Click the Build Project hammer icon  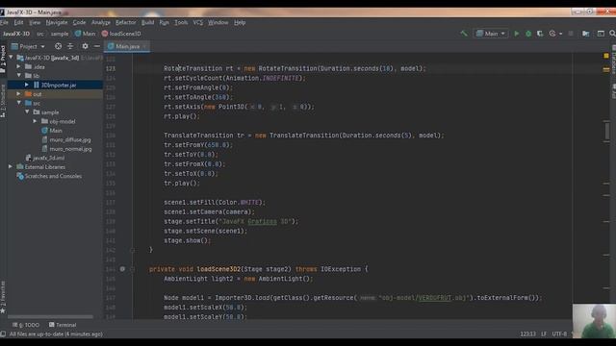[464, 34]
